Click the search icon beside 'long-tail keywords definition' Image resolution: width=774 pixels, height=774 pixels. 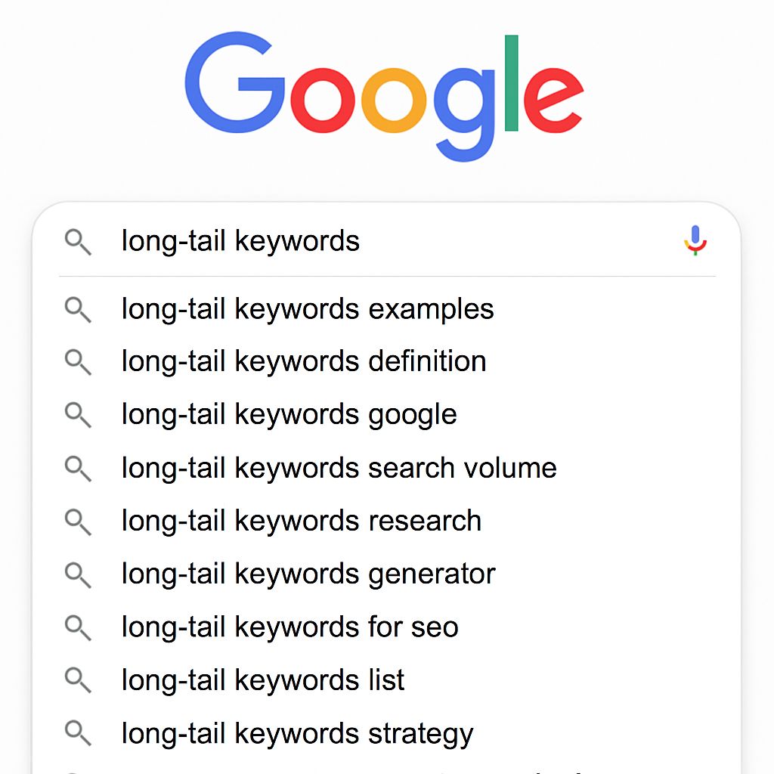pyautogui.click(x=78, y=362)
